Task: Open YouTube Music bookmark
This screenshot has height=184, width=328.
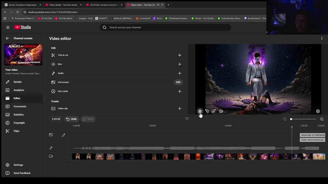Action: [64, 18]
